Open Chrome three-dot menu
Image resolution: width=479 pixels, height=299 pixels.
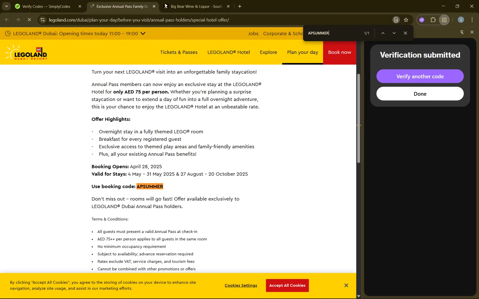[472, 20]
